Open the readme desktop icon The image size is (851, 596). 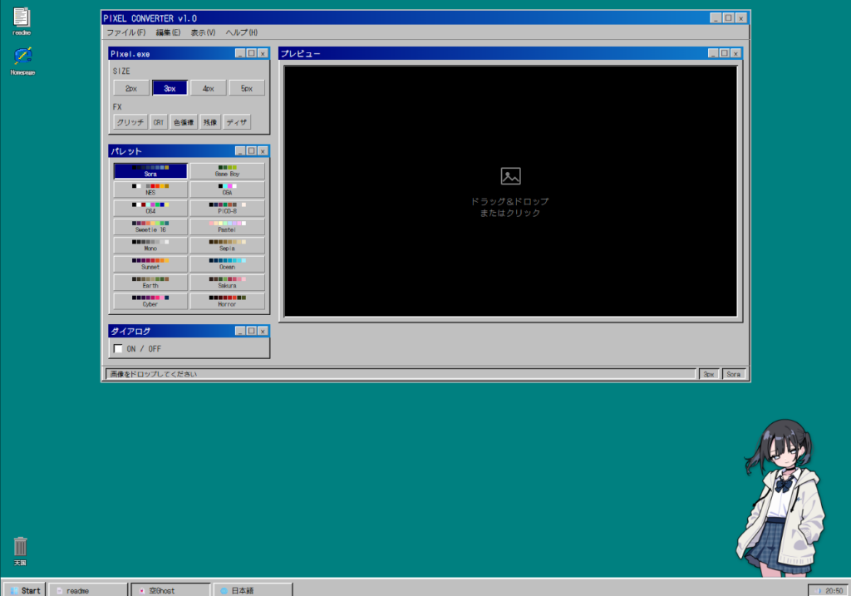[22, 19]
